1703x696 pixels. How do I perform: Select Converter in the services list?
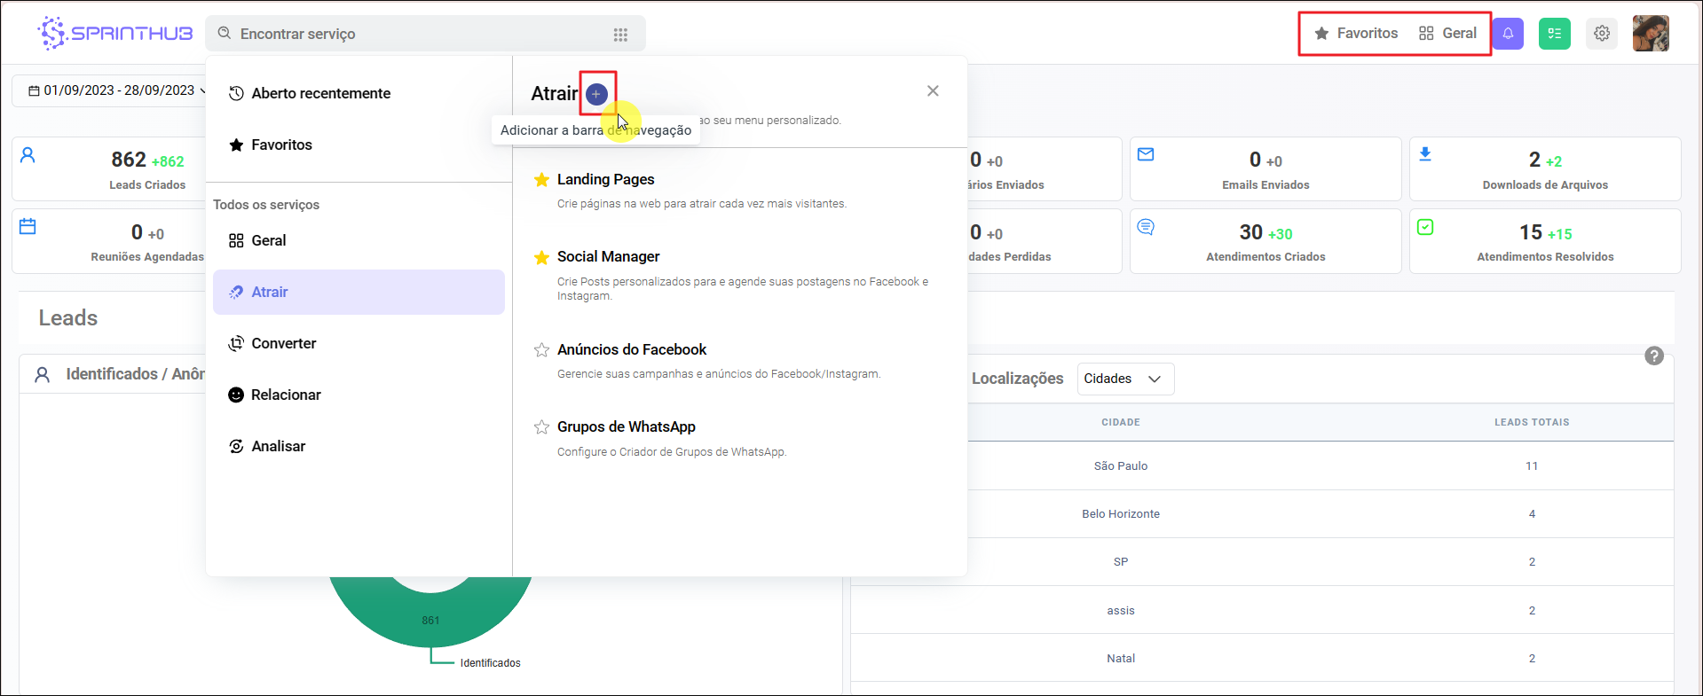(283, 343)
